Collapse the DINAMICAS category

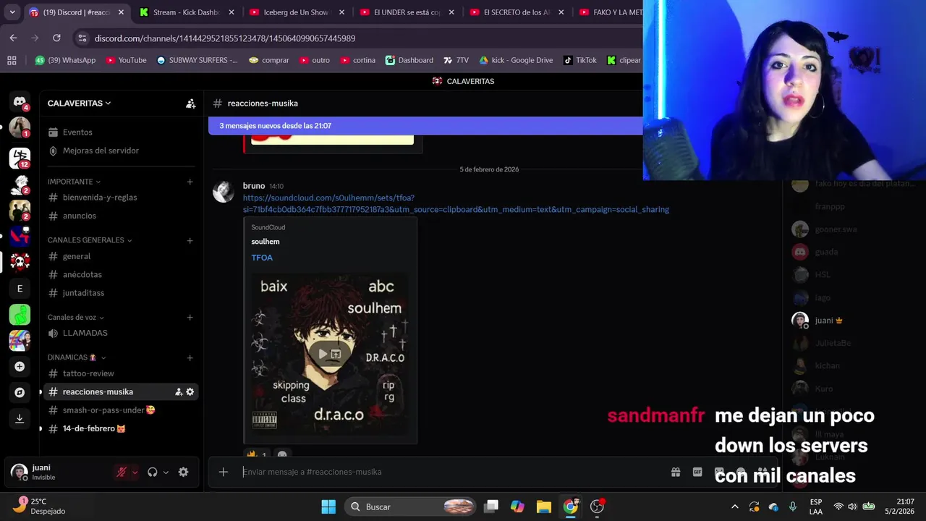[x=77, y=357]
